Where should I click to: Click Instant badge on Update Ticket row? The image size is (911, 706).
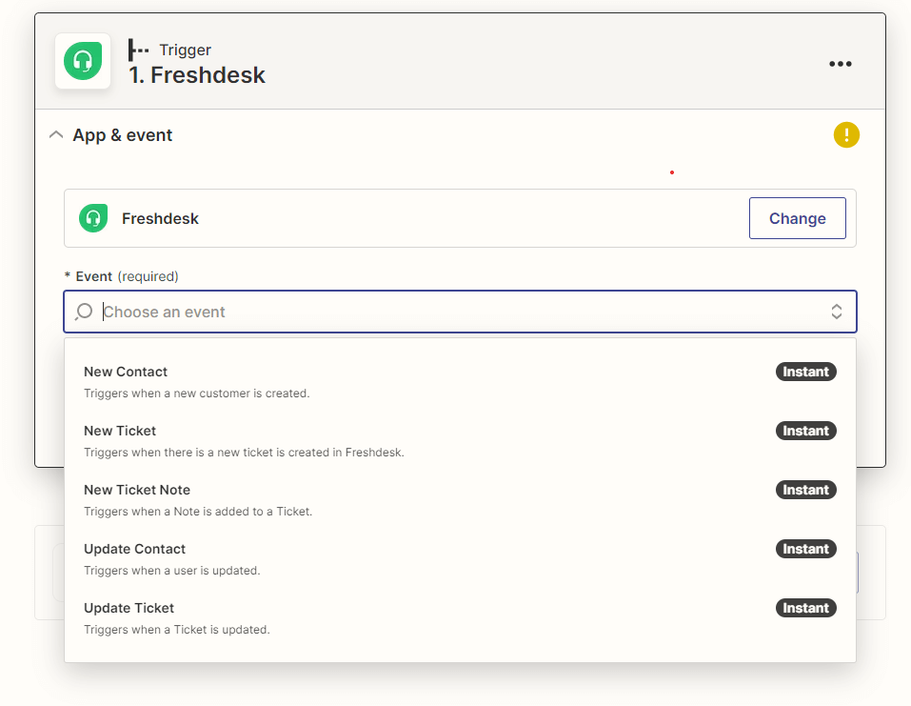806,608
